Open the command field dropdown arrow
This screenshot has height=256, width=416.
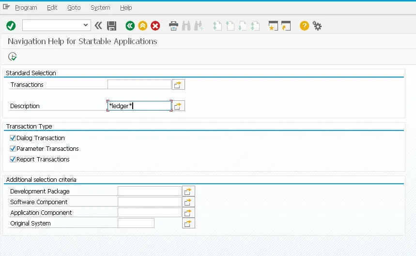[85, 25]
